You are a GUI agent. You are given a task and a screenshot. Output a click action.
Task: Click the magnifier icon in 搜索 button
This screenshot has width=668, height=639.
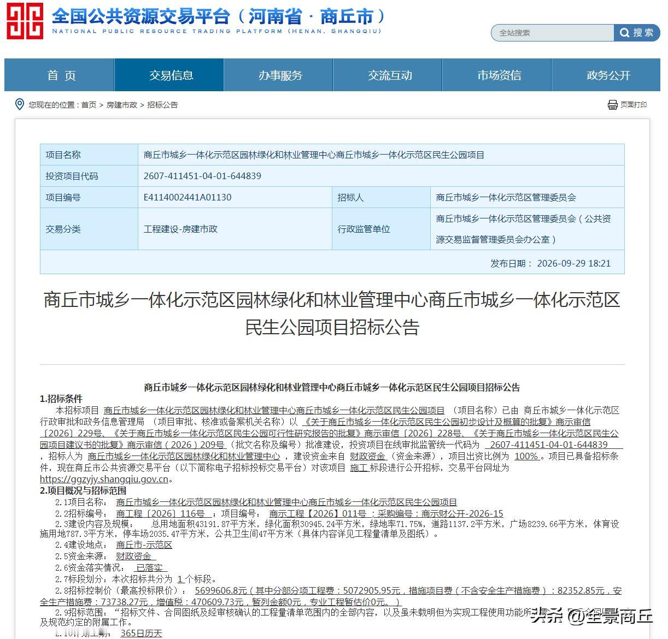pos(624,33)
